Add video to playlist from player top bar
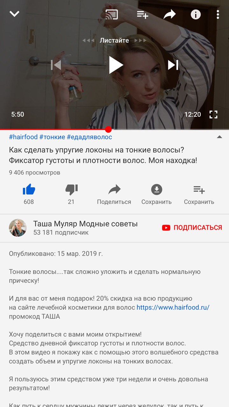Viewport: 229px width, 407px height. 142,14
